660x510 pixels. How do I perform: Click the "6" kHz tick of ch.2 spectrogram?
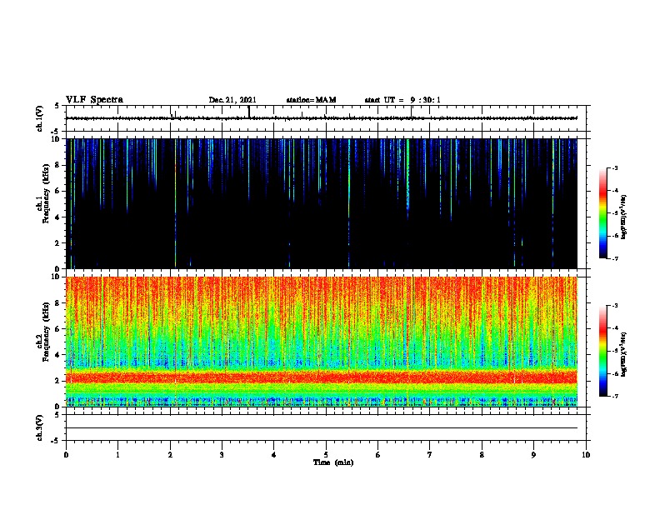click(x=57, y=329)
